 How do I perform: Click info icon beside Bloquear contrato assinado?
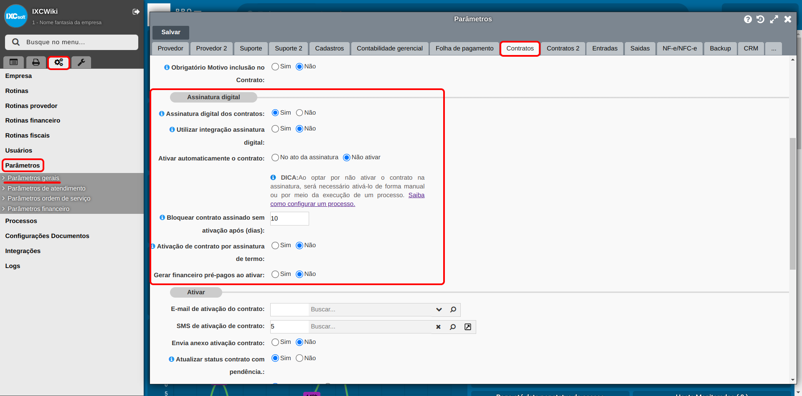(162, 218)
